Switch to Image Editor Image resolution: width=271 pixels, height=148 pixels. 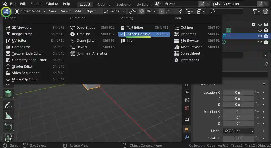[35, 34]
